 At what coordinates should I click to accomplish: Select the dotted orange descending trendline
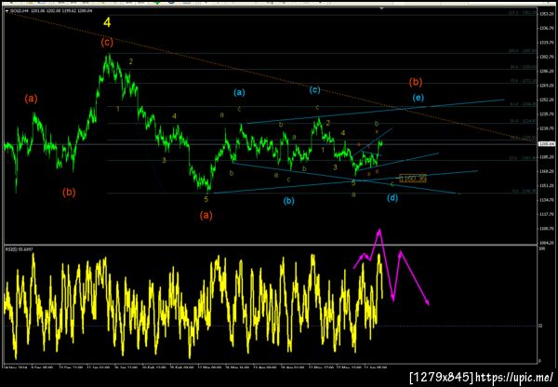point(271,76)
